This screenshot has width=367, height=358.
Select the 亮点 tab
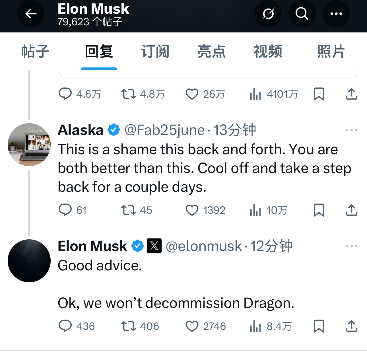point(212,52)
